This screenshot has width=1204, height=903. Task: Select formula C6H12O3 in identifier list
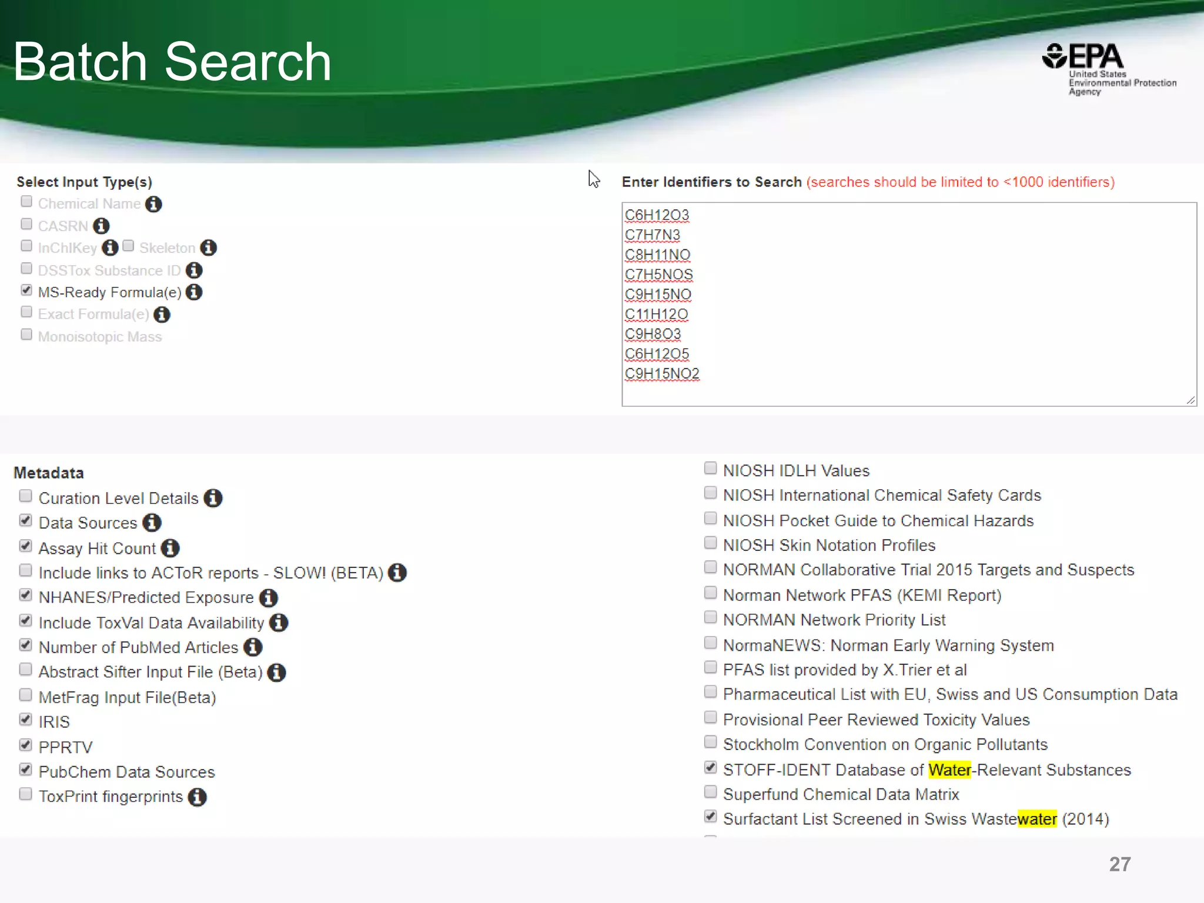point(657,215)
